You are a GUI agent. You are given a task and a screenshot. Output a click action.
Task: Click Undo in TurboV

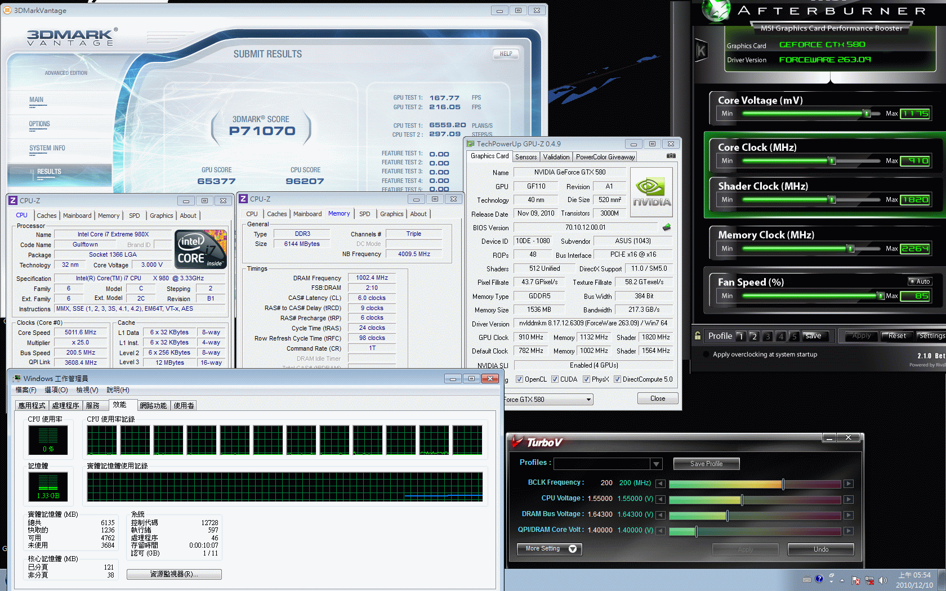(820, 549)
